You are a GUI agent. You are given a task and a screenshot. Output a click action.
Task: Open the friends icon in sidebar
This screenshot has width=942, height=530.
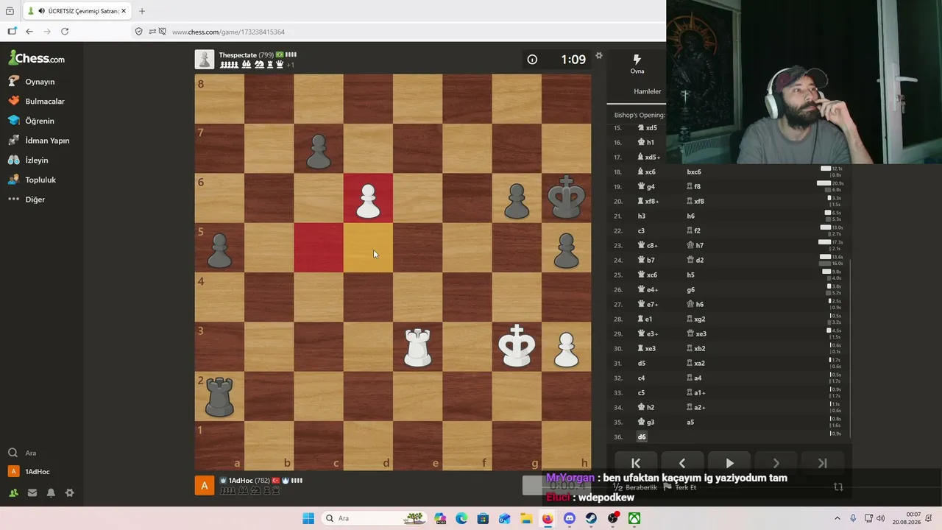[x=13, y=492]
